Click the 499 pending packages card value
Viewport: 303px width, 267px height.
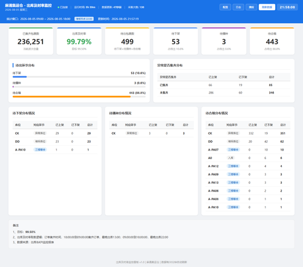point(127,42)
